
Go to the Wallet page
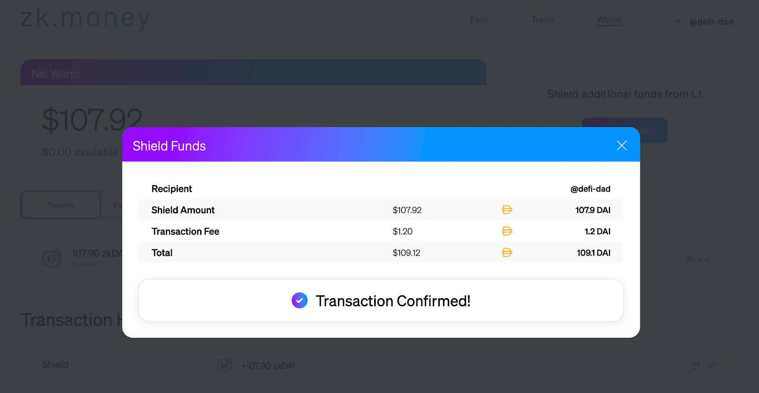609,20
